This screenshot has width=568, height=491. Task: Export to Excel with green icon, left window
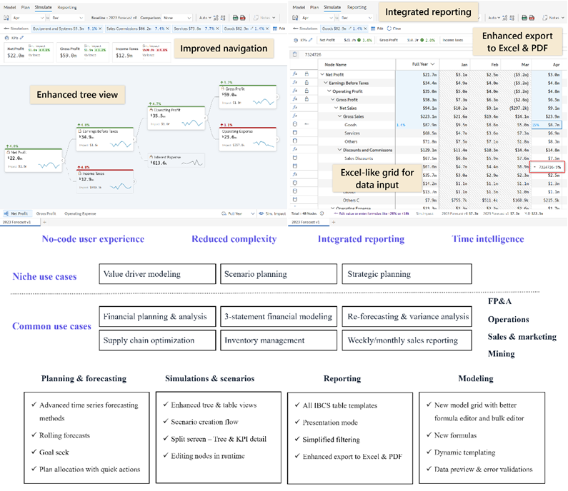(x=236, y=17)
